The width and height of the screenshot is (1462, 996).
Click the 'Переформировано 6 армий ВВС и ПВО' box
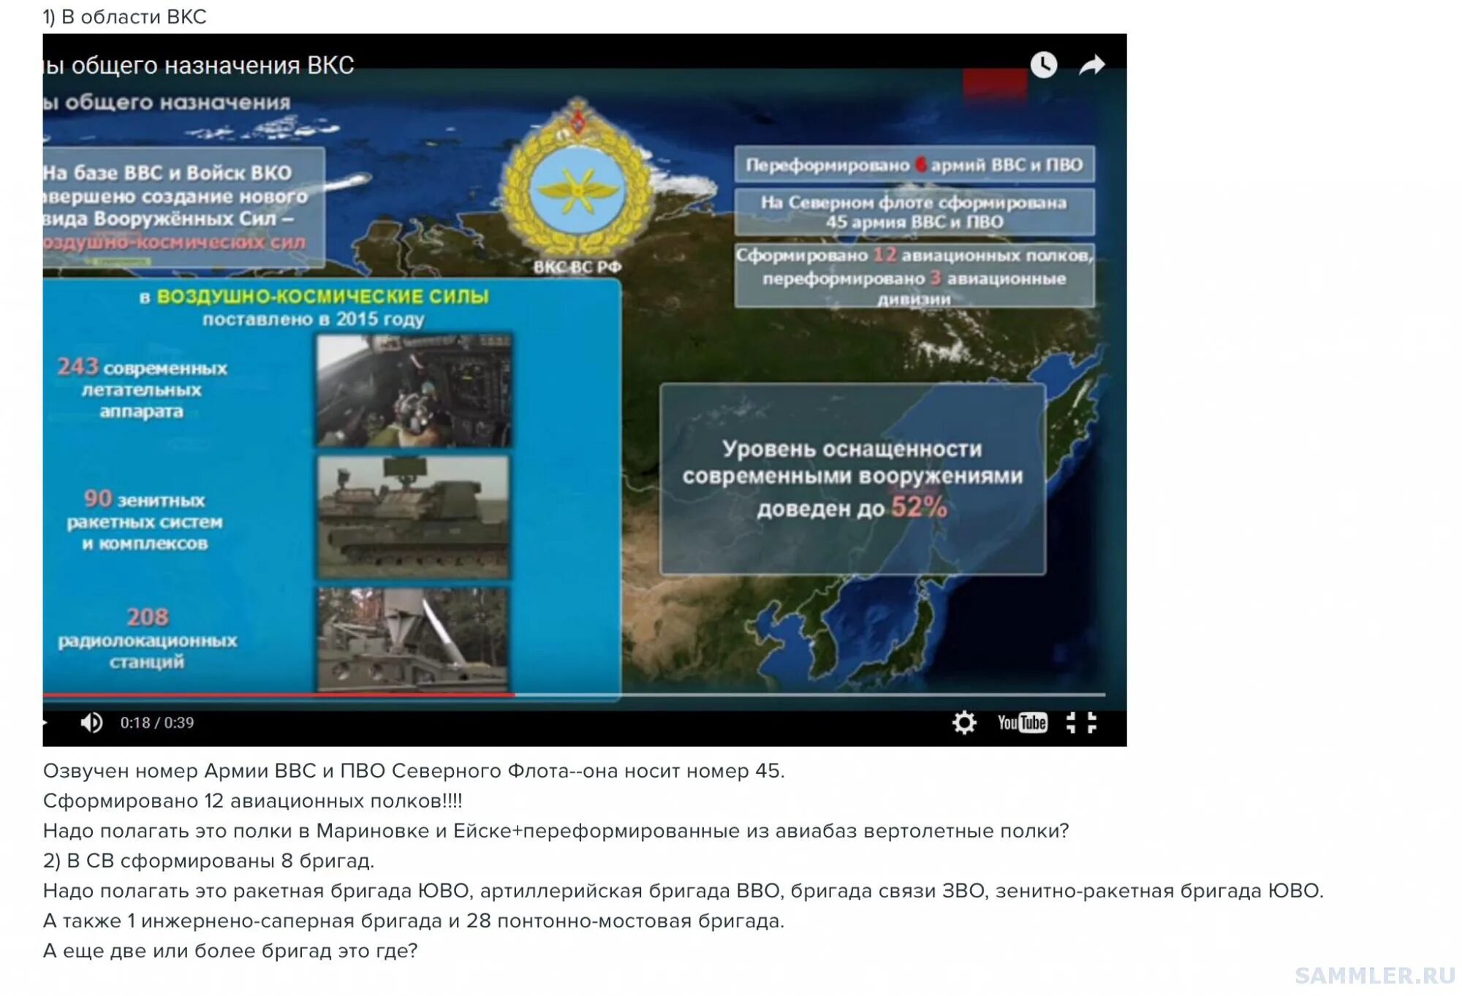pyautogui.click(x=914, y=165)
